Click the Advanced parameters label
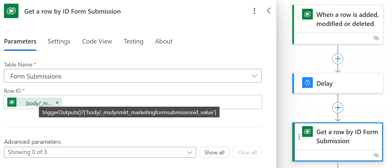Viewport: 392px width, 168px height. click(32, 142)
